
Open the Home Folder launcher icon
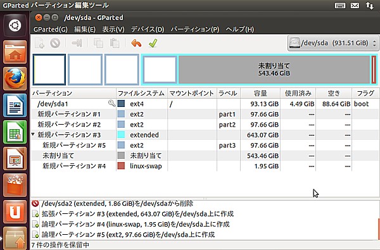click(15, 52)
